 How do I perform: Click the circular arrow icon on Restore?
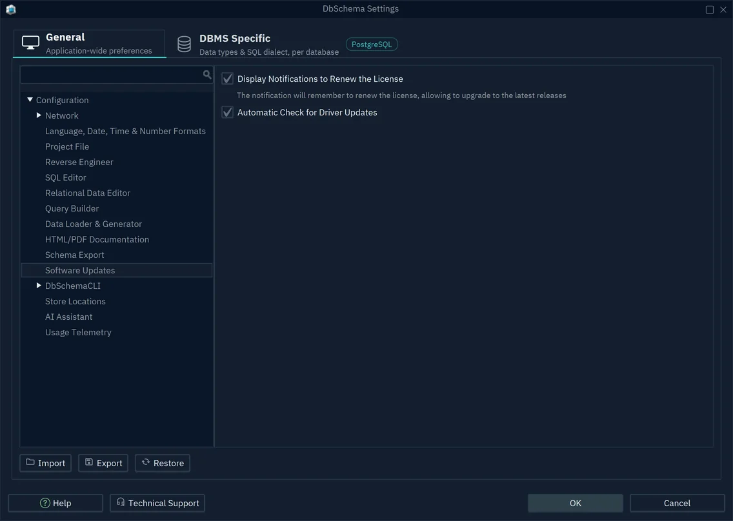coord(146,462)
